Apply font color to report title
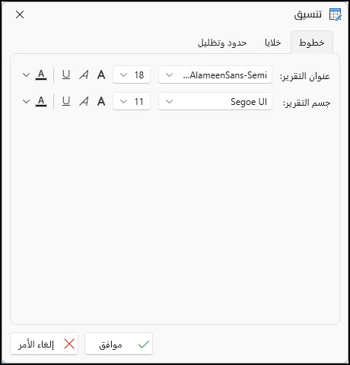This screenshot has width=350, height=365. pyautogui.click(x=41, y=75)
